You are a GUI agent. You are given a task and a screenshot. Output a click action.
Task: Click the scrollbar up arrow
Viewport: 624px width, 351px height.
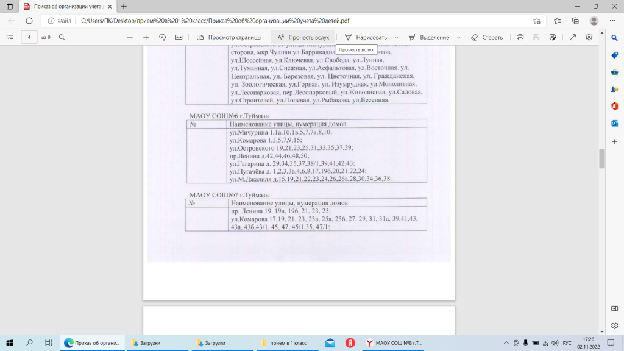click(601, 33)
